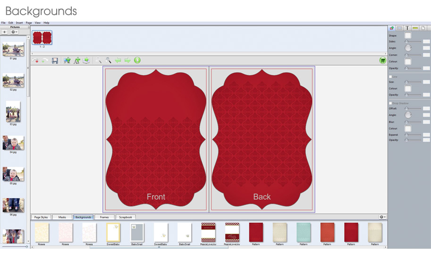
Task: Open the yellow line properties tab icon
Action: tap(415, 28)
